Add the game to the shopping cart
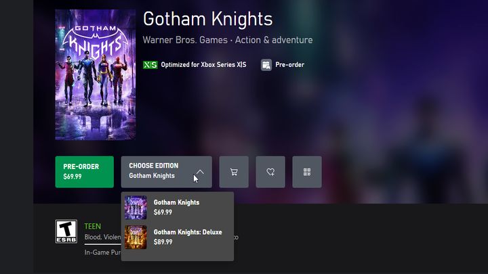The width and height of the screenshot is (488, 274). (234, 172)
